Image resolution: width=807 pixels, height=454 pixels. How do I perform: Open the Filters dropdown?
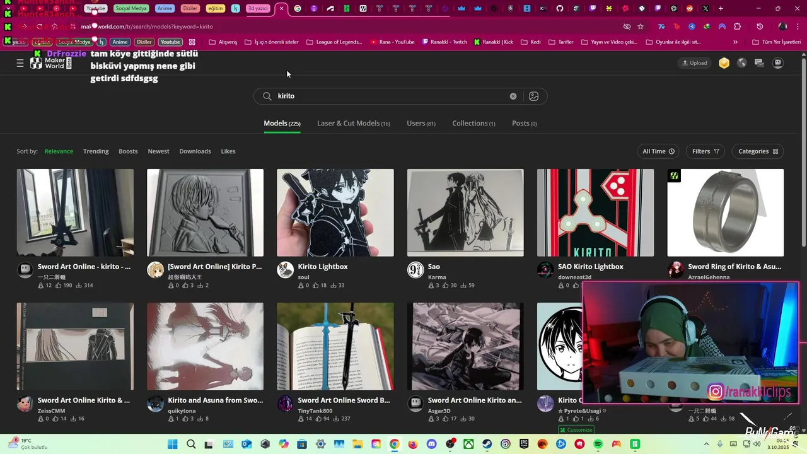click(x=705, y=151)
